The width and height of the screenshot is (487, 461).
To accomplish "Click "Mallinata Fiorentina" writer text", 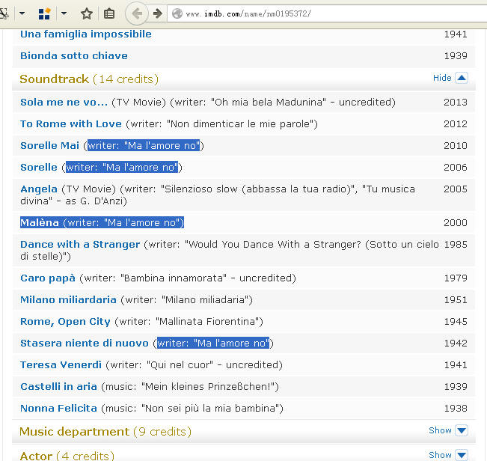I will point(207,322).
